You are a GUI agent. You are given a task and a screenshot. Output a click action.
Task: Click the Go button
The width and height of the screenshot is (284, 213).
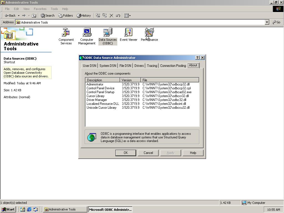pyautogui.click(x=277, y=22)
